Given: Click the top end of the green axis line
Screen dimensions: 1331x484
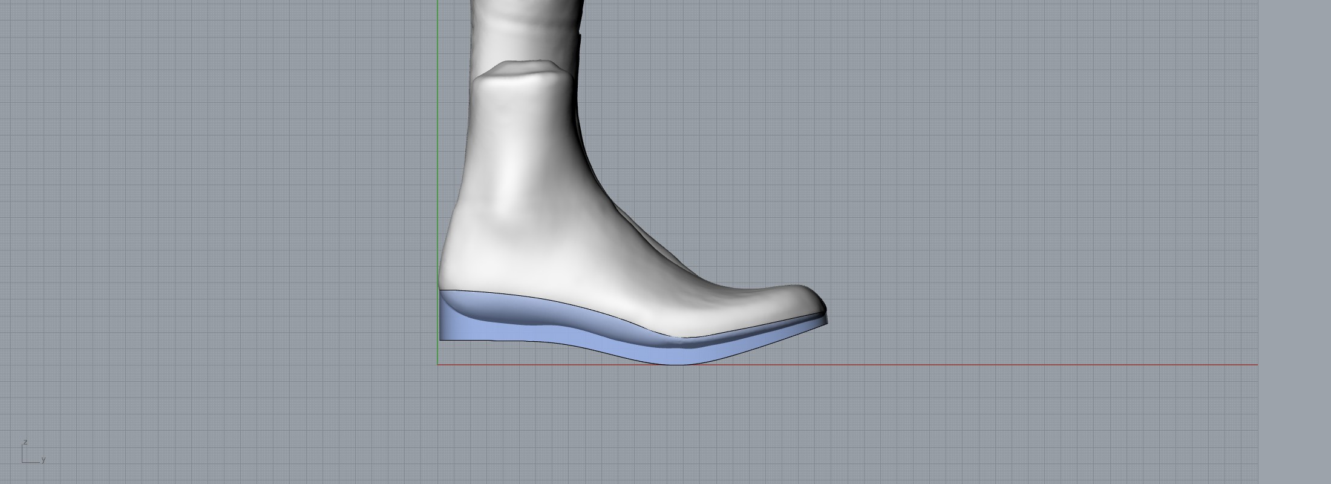Looking at the screenshot, I should tap(437, 2).
